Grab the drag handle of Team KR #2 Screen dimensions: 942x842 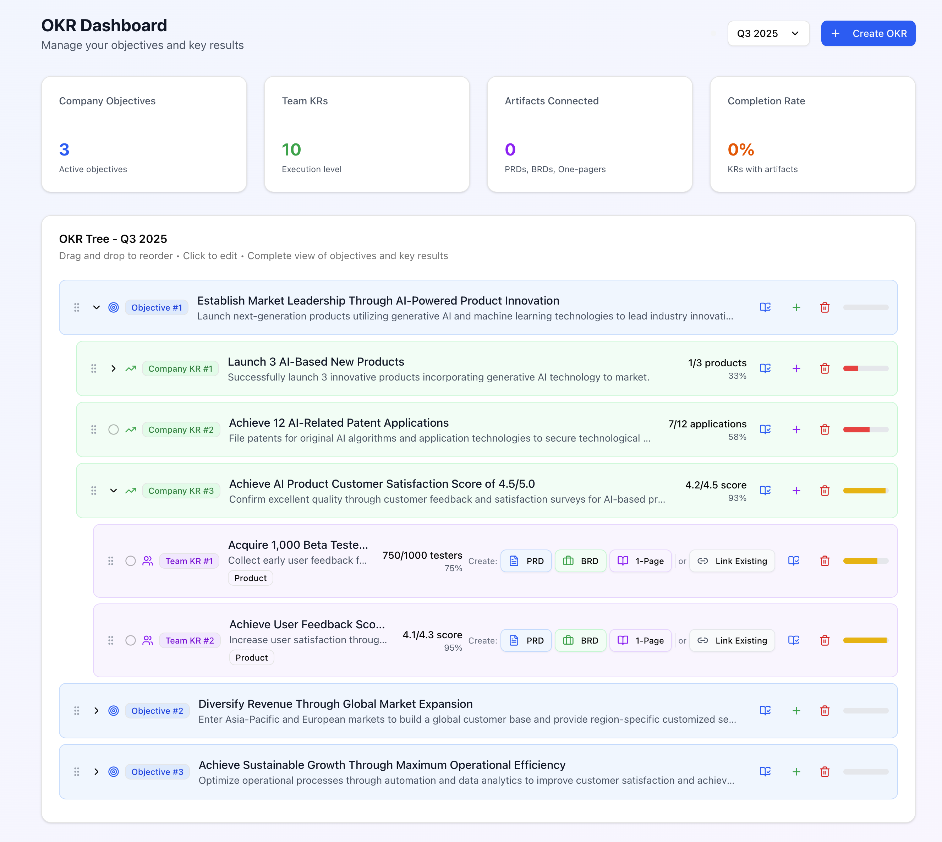tap(111, 640)
